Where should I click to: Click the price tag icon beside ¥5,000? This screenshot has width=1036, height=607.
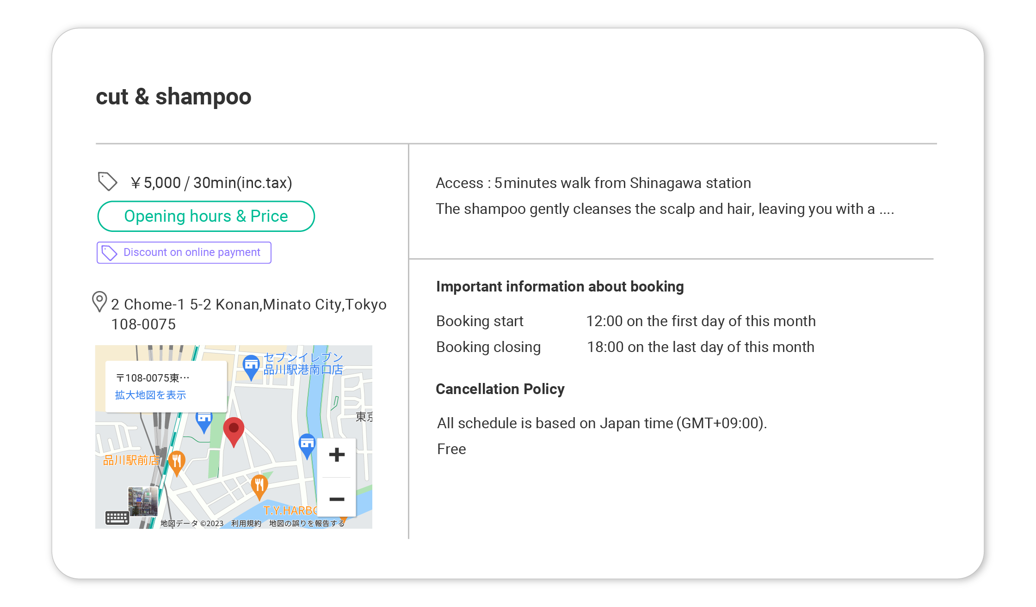[x=108, y=182]
